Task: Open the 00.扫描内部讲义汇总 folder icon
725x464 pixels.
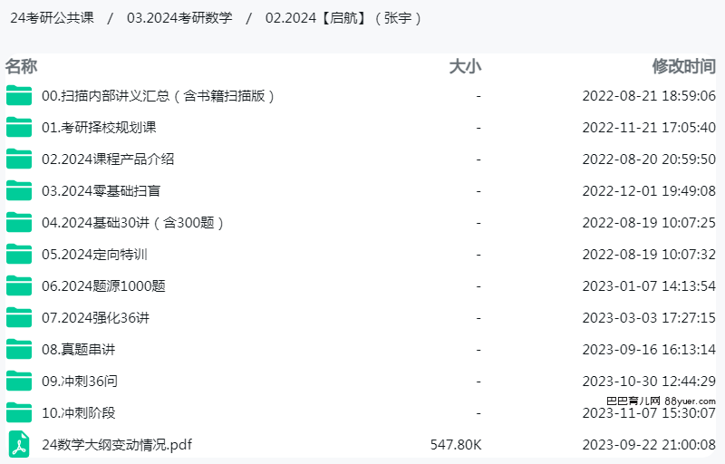Action: pyautogui.click(x=19, y=96)
